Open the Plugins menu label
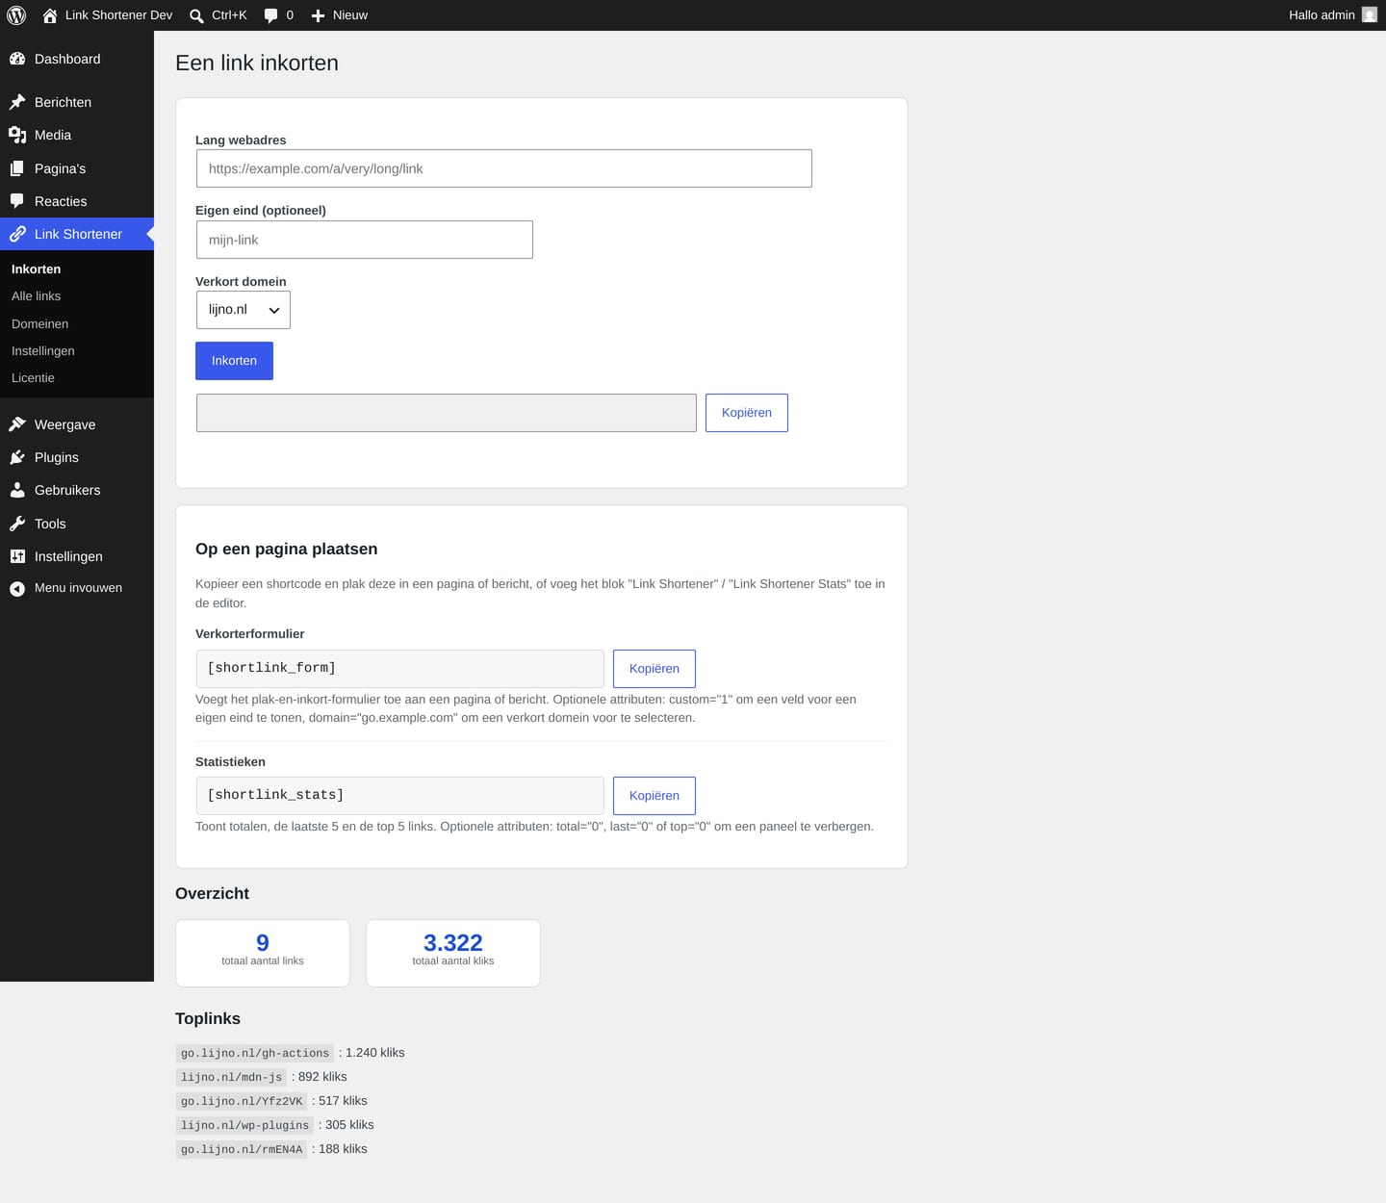Viewport: 1386px width, 1203px height. 57,457
